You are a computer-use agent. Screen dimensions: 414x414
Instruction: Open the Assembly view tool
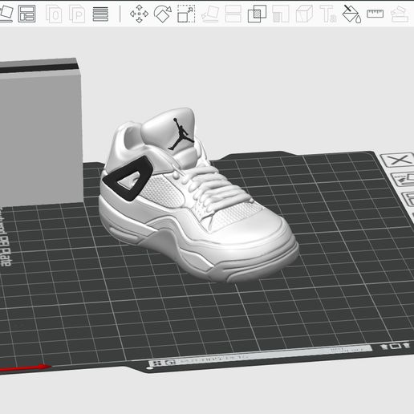(400, 14)
